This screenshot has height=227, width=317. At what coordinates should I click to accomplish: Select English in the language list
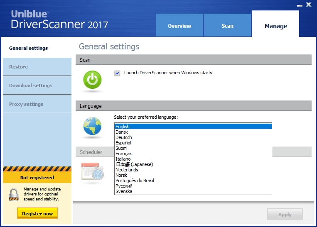pyautogui.click(x=193, y=127)
